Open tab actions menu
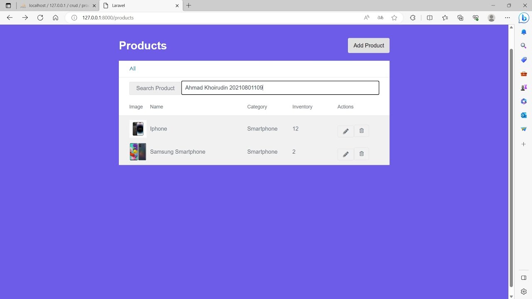 [x=8, y=6]
